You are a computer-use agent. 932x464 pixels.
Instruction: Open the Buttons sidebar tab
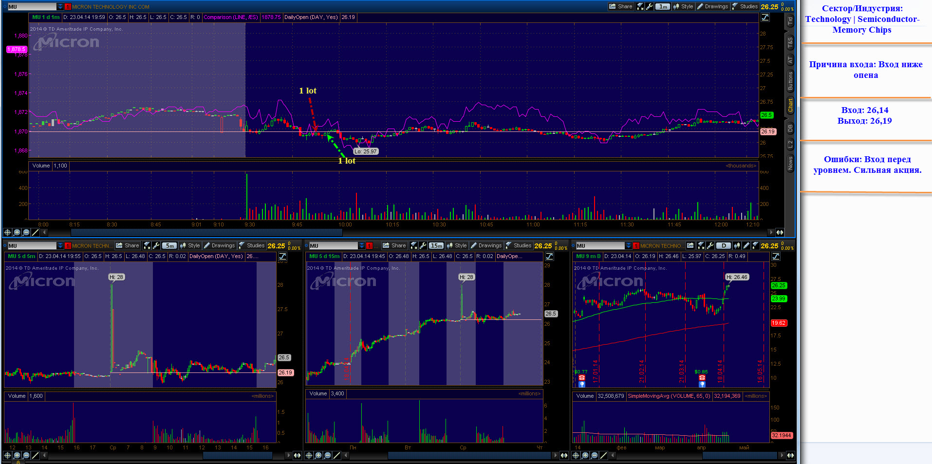790,81
